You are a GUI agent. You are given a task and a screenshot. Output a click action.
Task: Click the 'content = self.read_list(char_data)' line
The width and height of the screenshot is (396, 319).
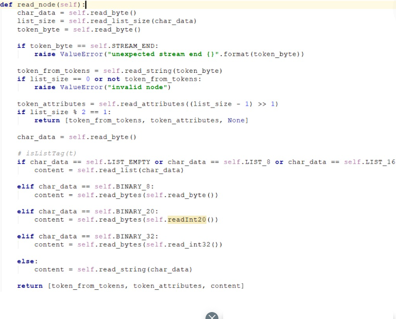pos(109,170)
